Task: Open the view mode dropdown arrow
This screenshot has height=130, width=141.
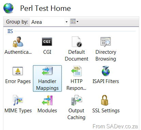Action: 77,21
